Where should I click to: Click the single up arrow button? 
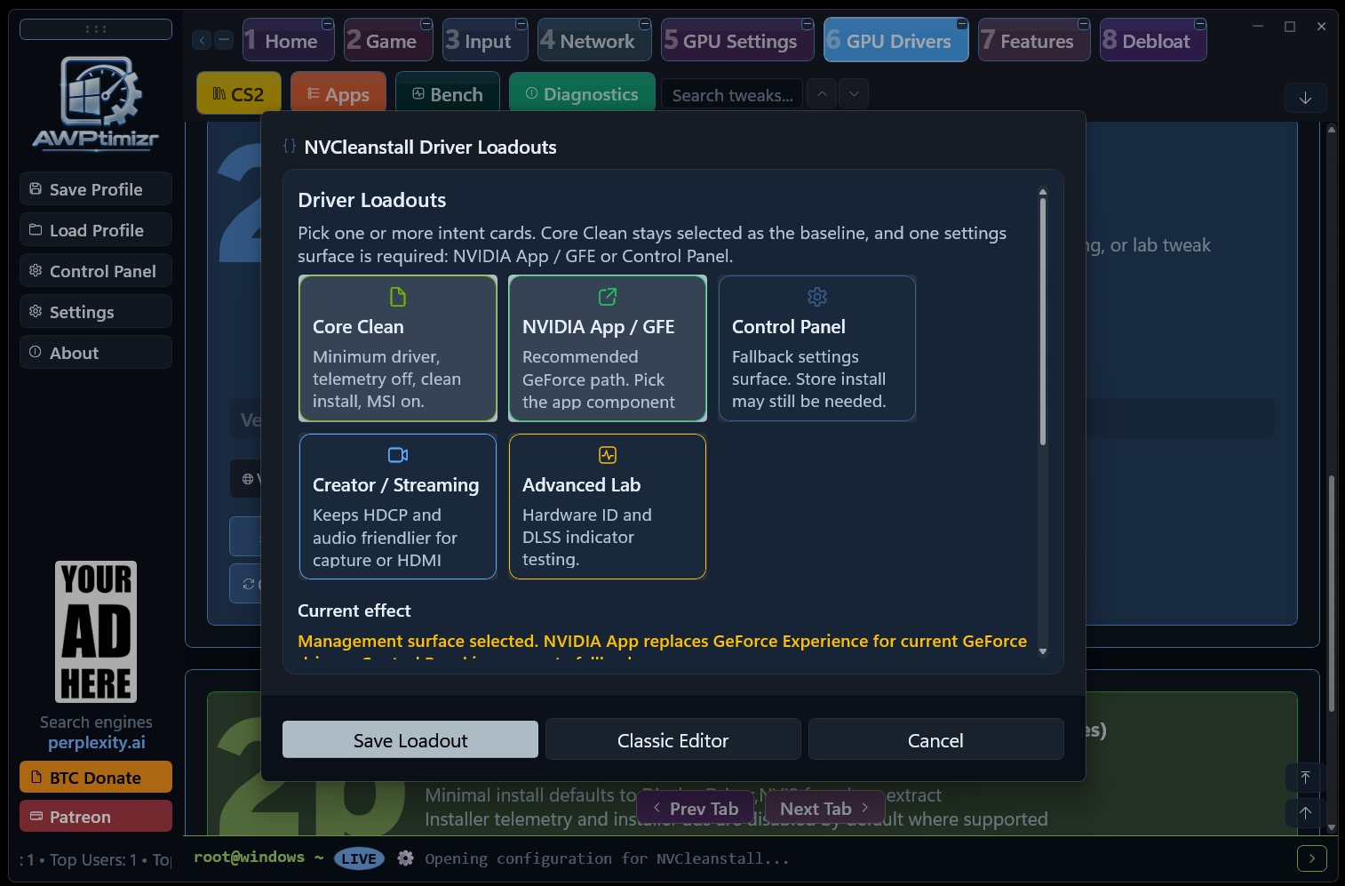[x=1305, y=812]
